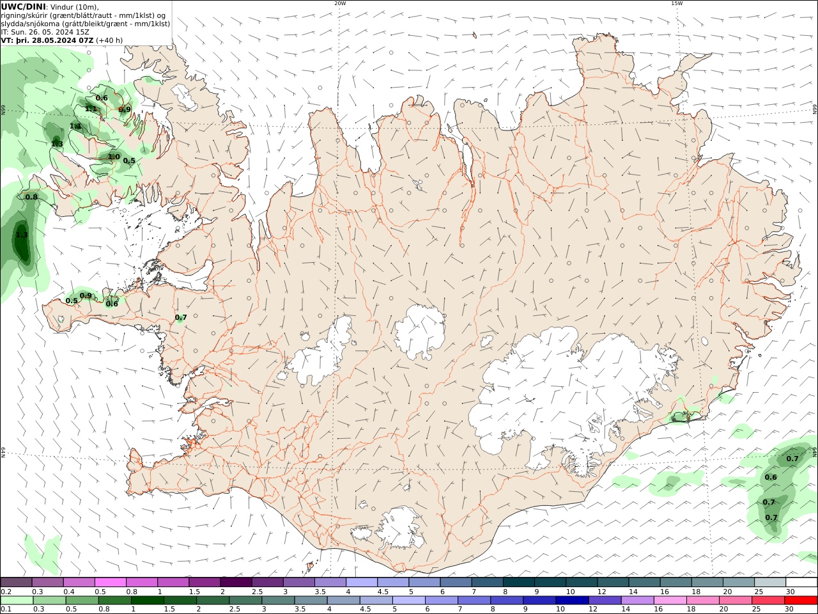Click the purple 3 swatch in snow scale
Screen dimensions: 818x614
tap(299, 582)
